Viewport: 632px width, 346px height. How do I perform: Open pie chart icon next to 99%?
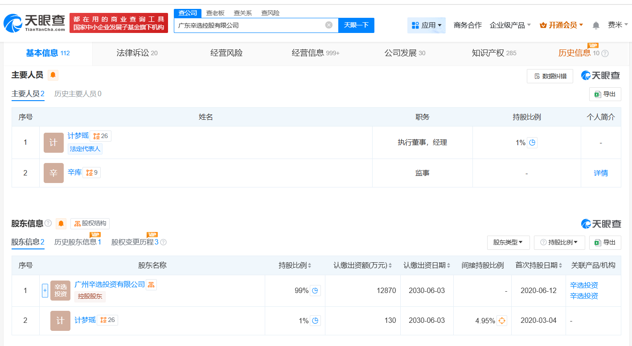point(315,291)
